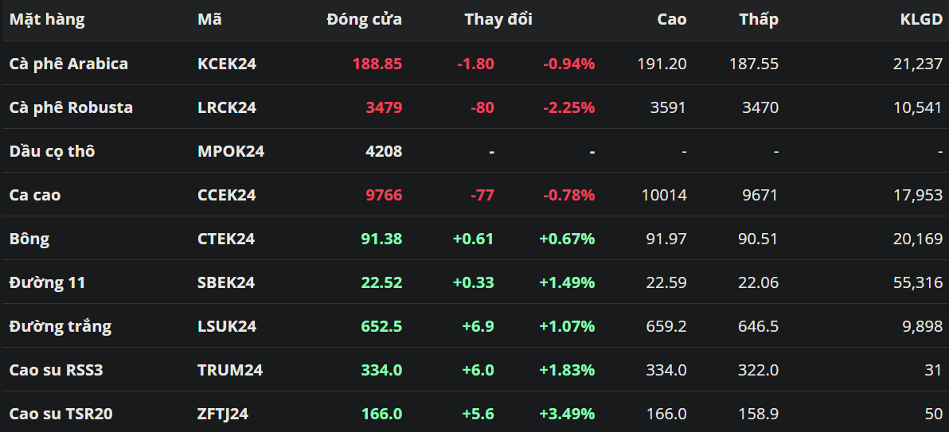The width and height of the screenshot is (949, 432).
Task: Click the Thay đổi column header
Action: (x=498, y=19)
